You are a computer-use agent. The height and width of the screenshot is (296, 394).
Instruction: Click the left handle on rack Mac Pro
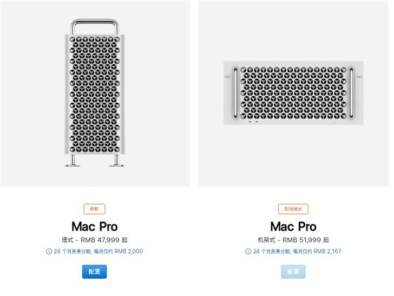(235, 92)
